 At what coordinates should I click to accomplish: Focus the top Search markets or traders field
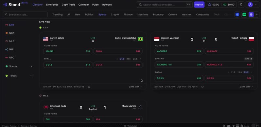[165, 5]
